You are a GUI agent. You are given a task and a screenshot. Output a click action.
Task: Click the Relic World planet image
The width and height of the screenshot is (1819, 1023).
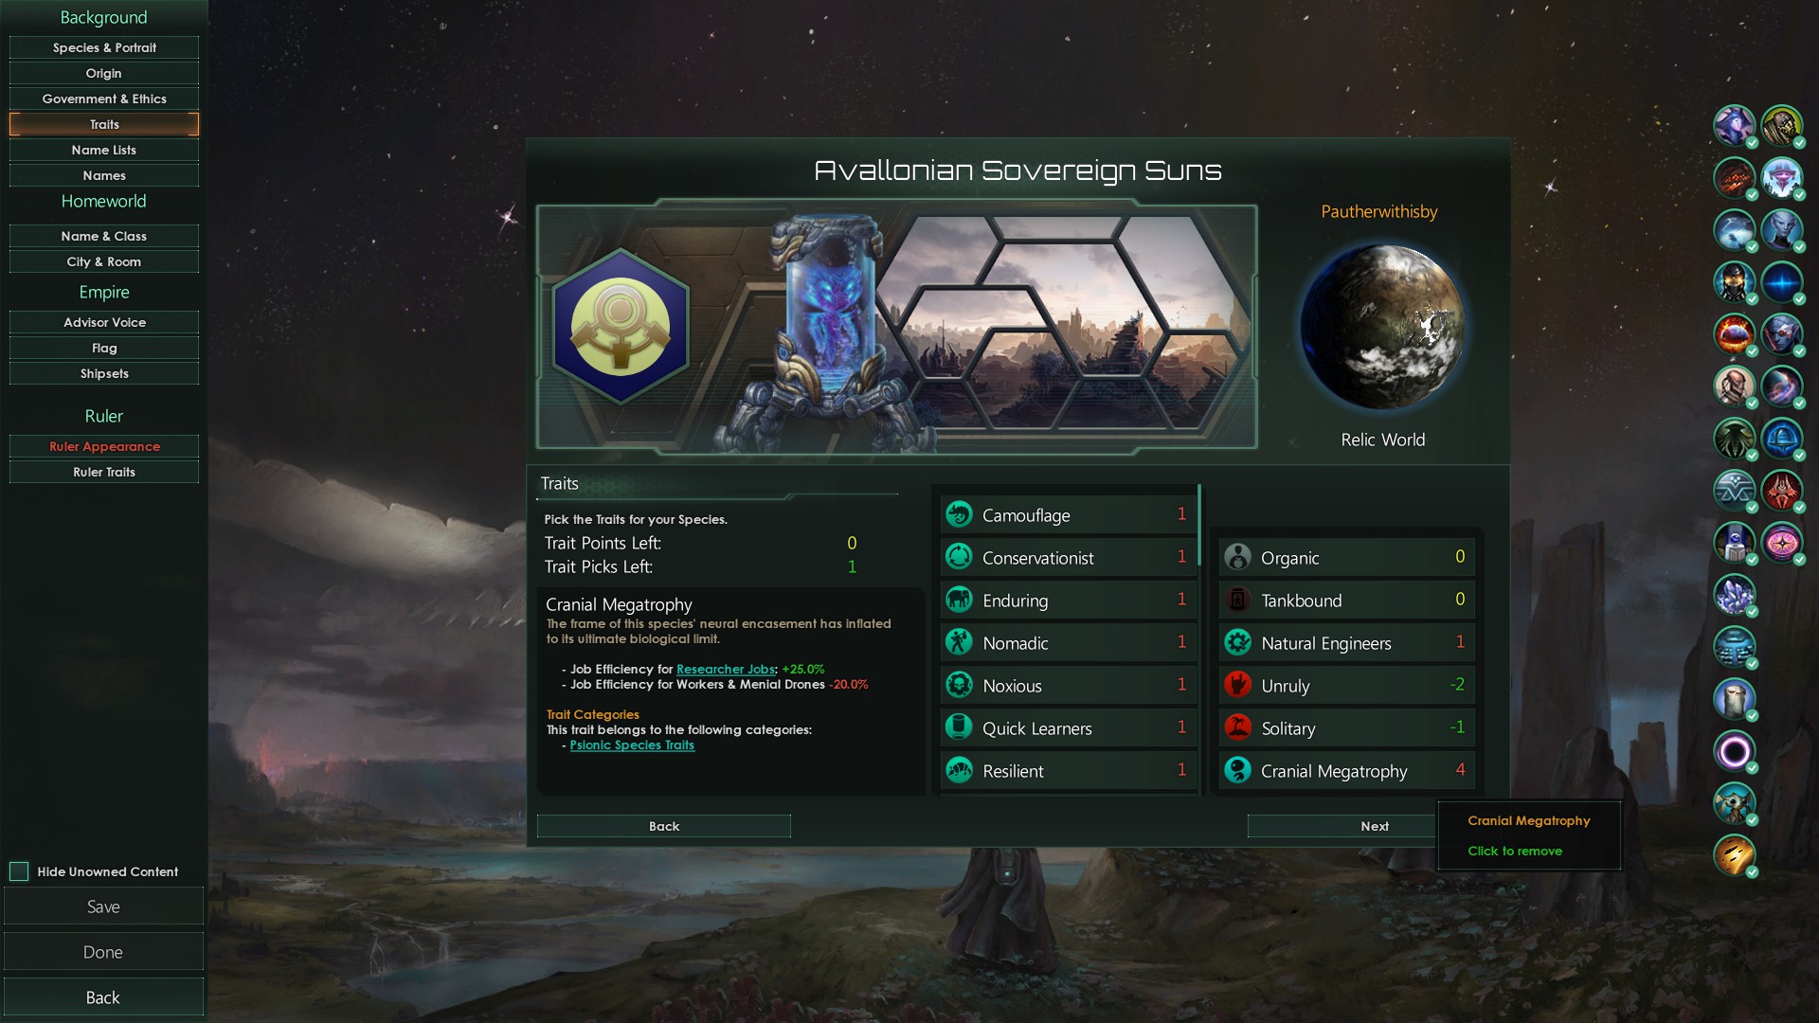[1382, 327]
